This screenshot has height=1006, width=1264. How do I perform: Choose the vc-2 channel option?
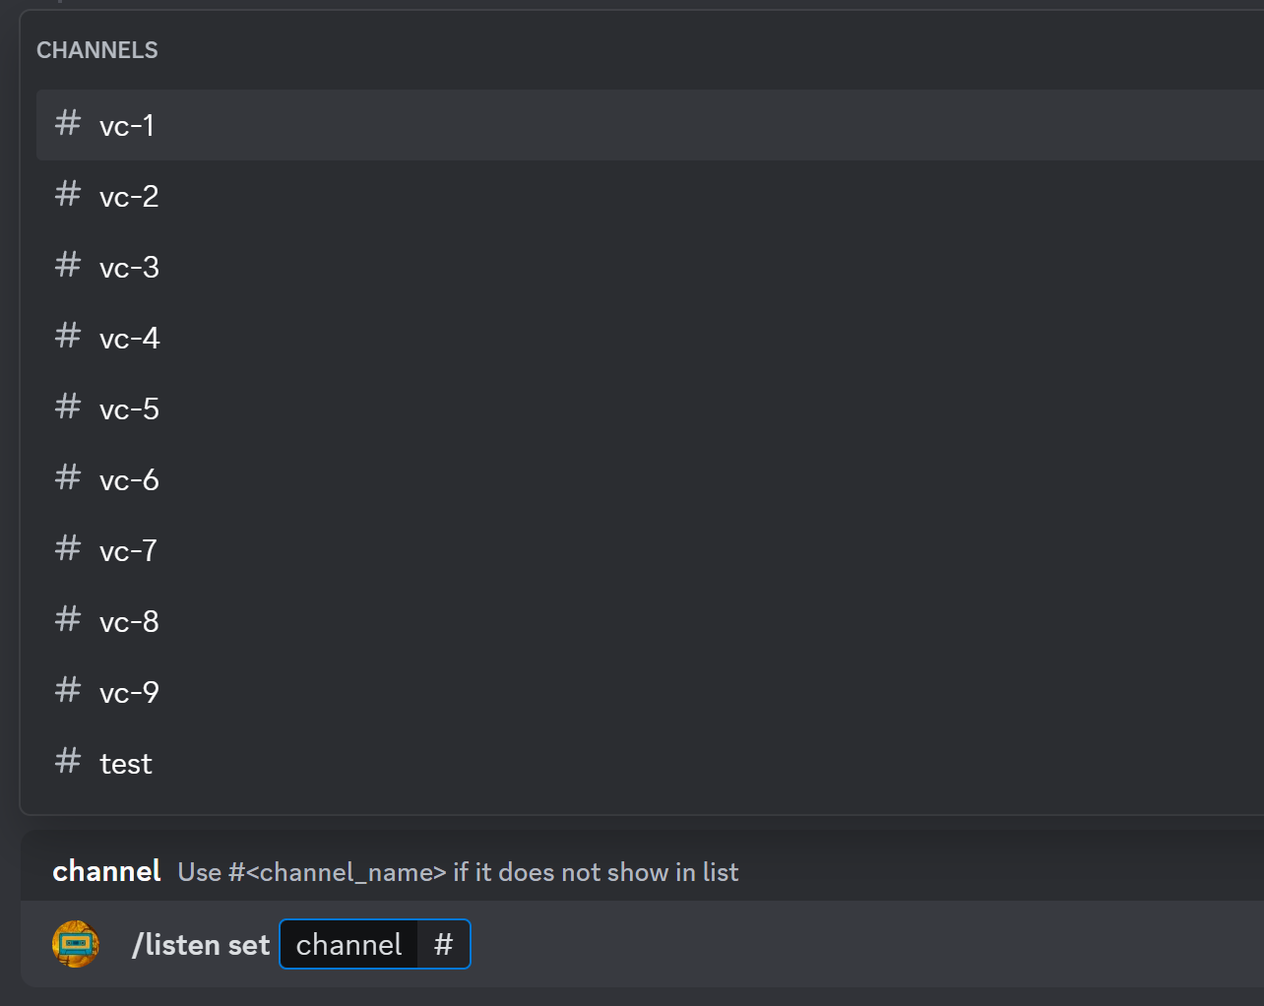(x=129, y=197)
